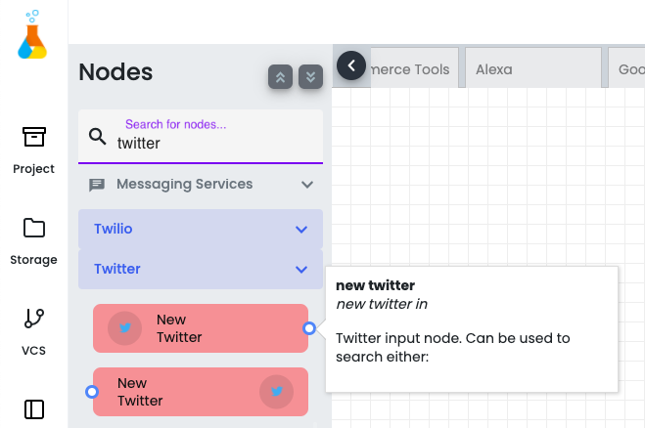Select the first New Twitter input node
Viewport: 645px width, 428px height.
pos(201,328)
